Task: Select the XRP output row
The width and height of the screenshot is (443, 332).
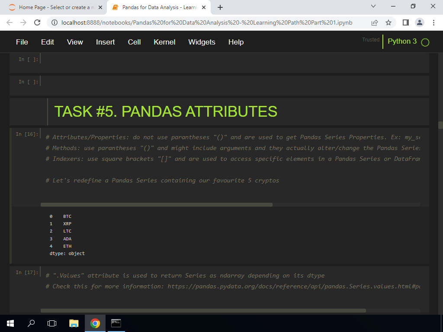Action: 61,223
